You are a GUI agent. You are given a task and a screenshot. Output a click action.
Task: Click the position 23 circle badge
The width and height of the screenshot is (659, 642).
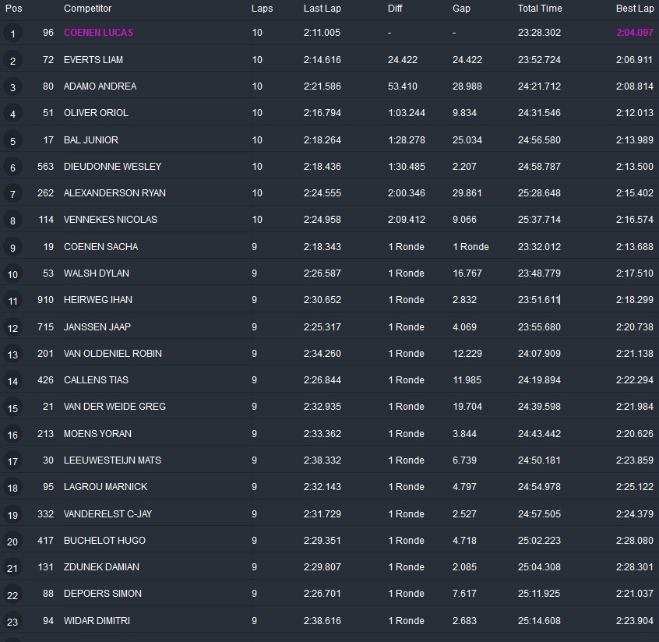pyautogui.click(x=12, y=622)
